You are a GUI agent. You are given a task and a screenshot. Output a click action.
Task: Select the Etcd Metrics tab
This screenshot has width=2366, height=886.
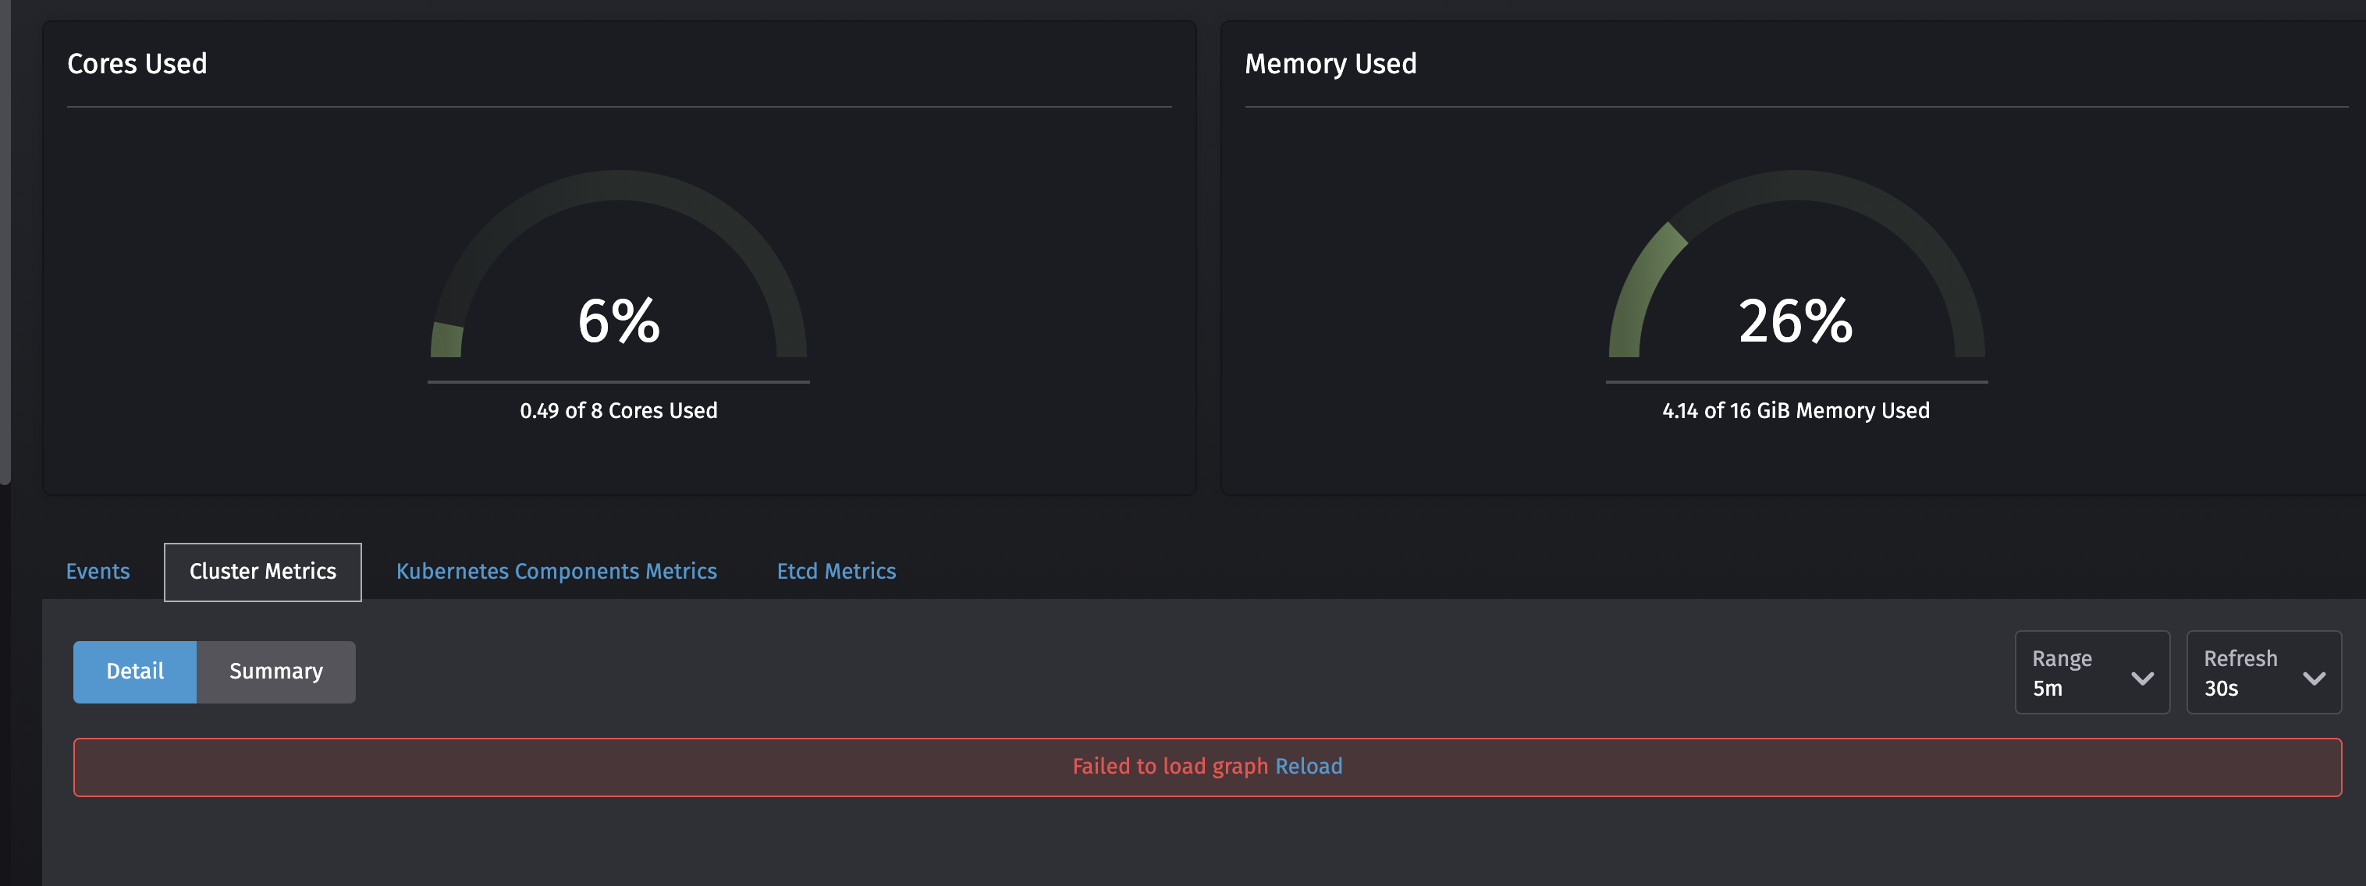tap(836, 570)
